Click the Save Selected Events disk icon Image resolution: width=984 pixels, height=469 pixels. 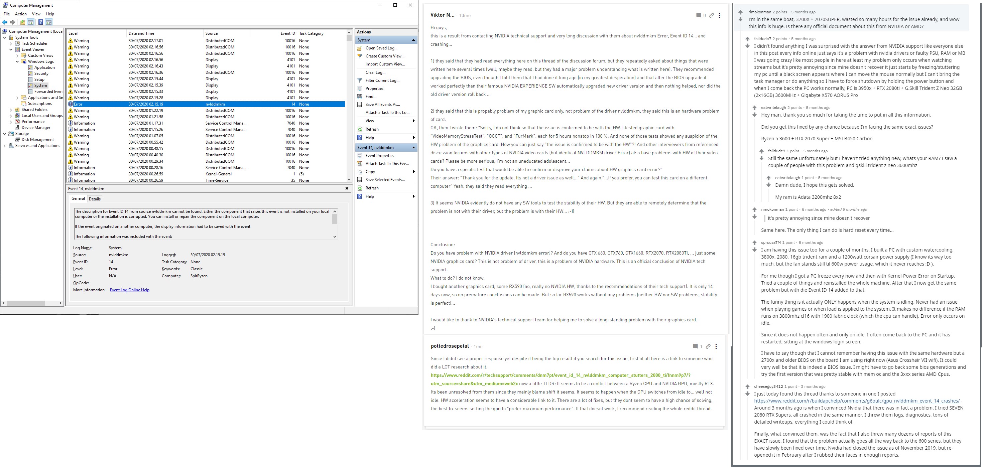coord(359,180)
